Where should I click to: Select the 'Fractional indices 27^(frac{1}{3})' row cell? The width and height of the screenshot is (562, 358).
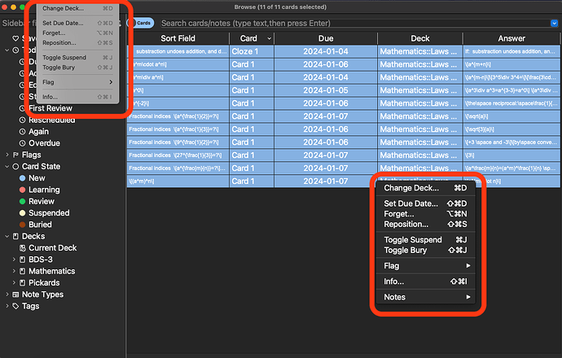pos(178,155)
